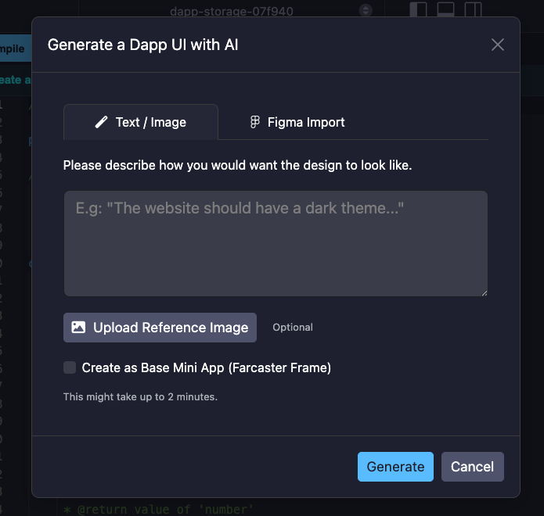Viewport: 544px width, 516px height.
Task: Click Upload Reference Image button
Action: pos(160,328)
